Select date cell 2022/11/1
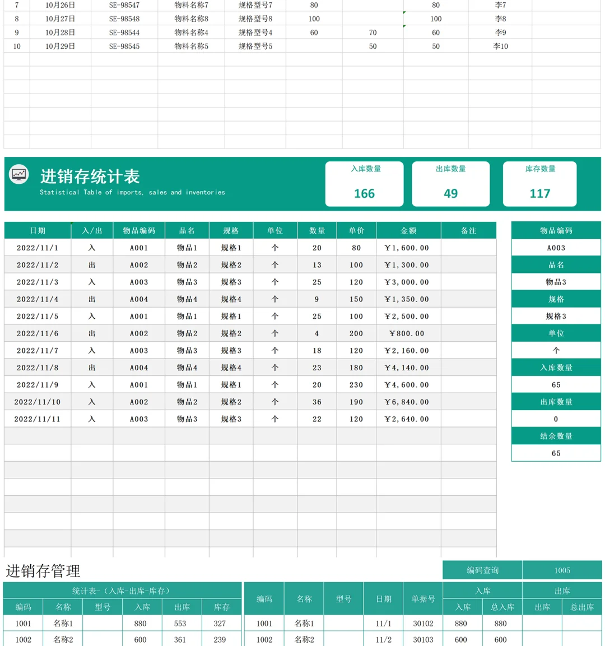This screenshot has height=646, width=605. pos(38,248)
